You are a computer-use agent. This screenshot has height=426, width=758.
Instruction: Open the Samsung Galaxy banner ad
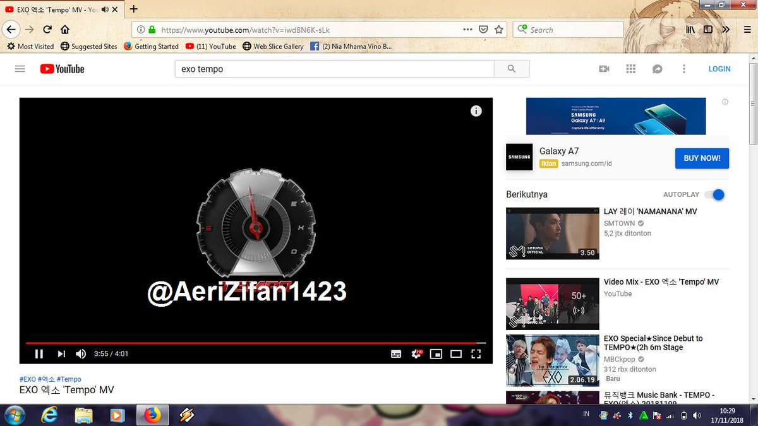coord(616,116)
